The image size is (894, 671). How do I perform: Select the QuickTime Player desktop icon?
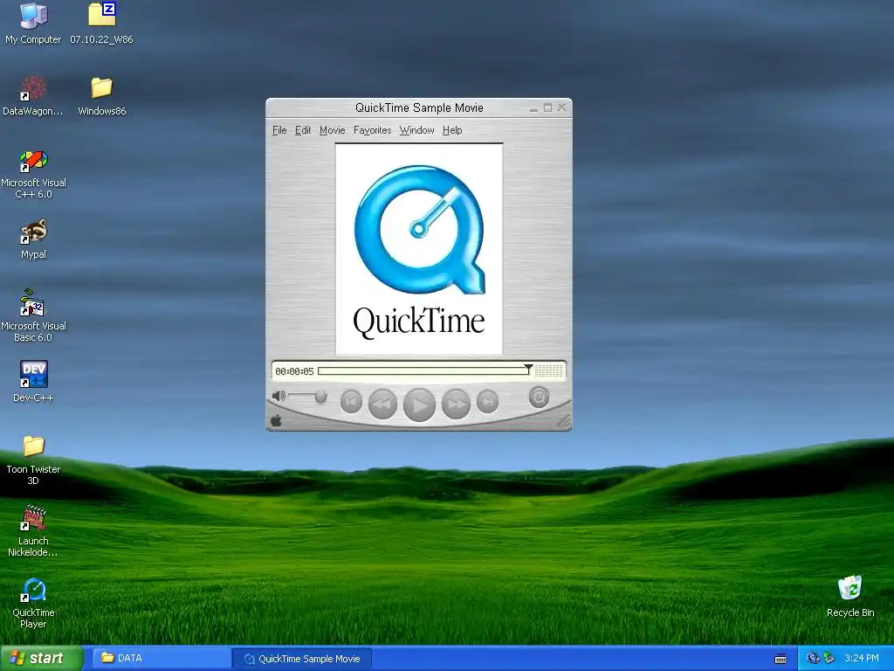33,603
